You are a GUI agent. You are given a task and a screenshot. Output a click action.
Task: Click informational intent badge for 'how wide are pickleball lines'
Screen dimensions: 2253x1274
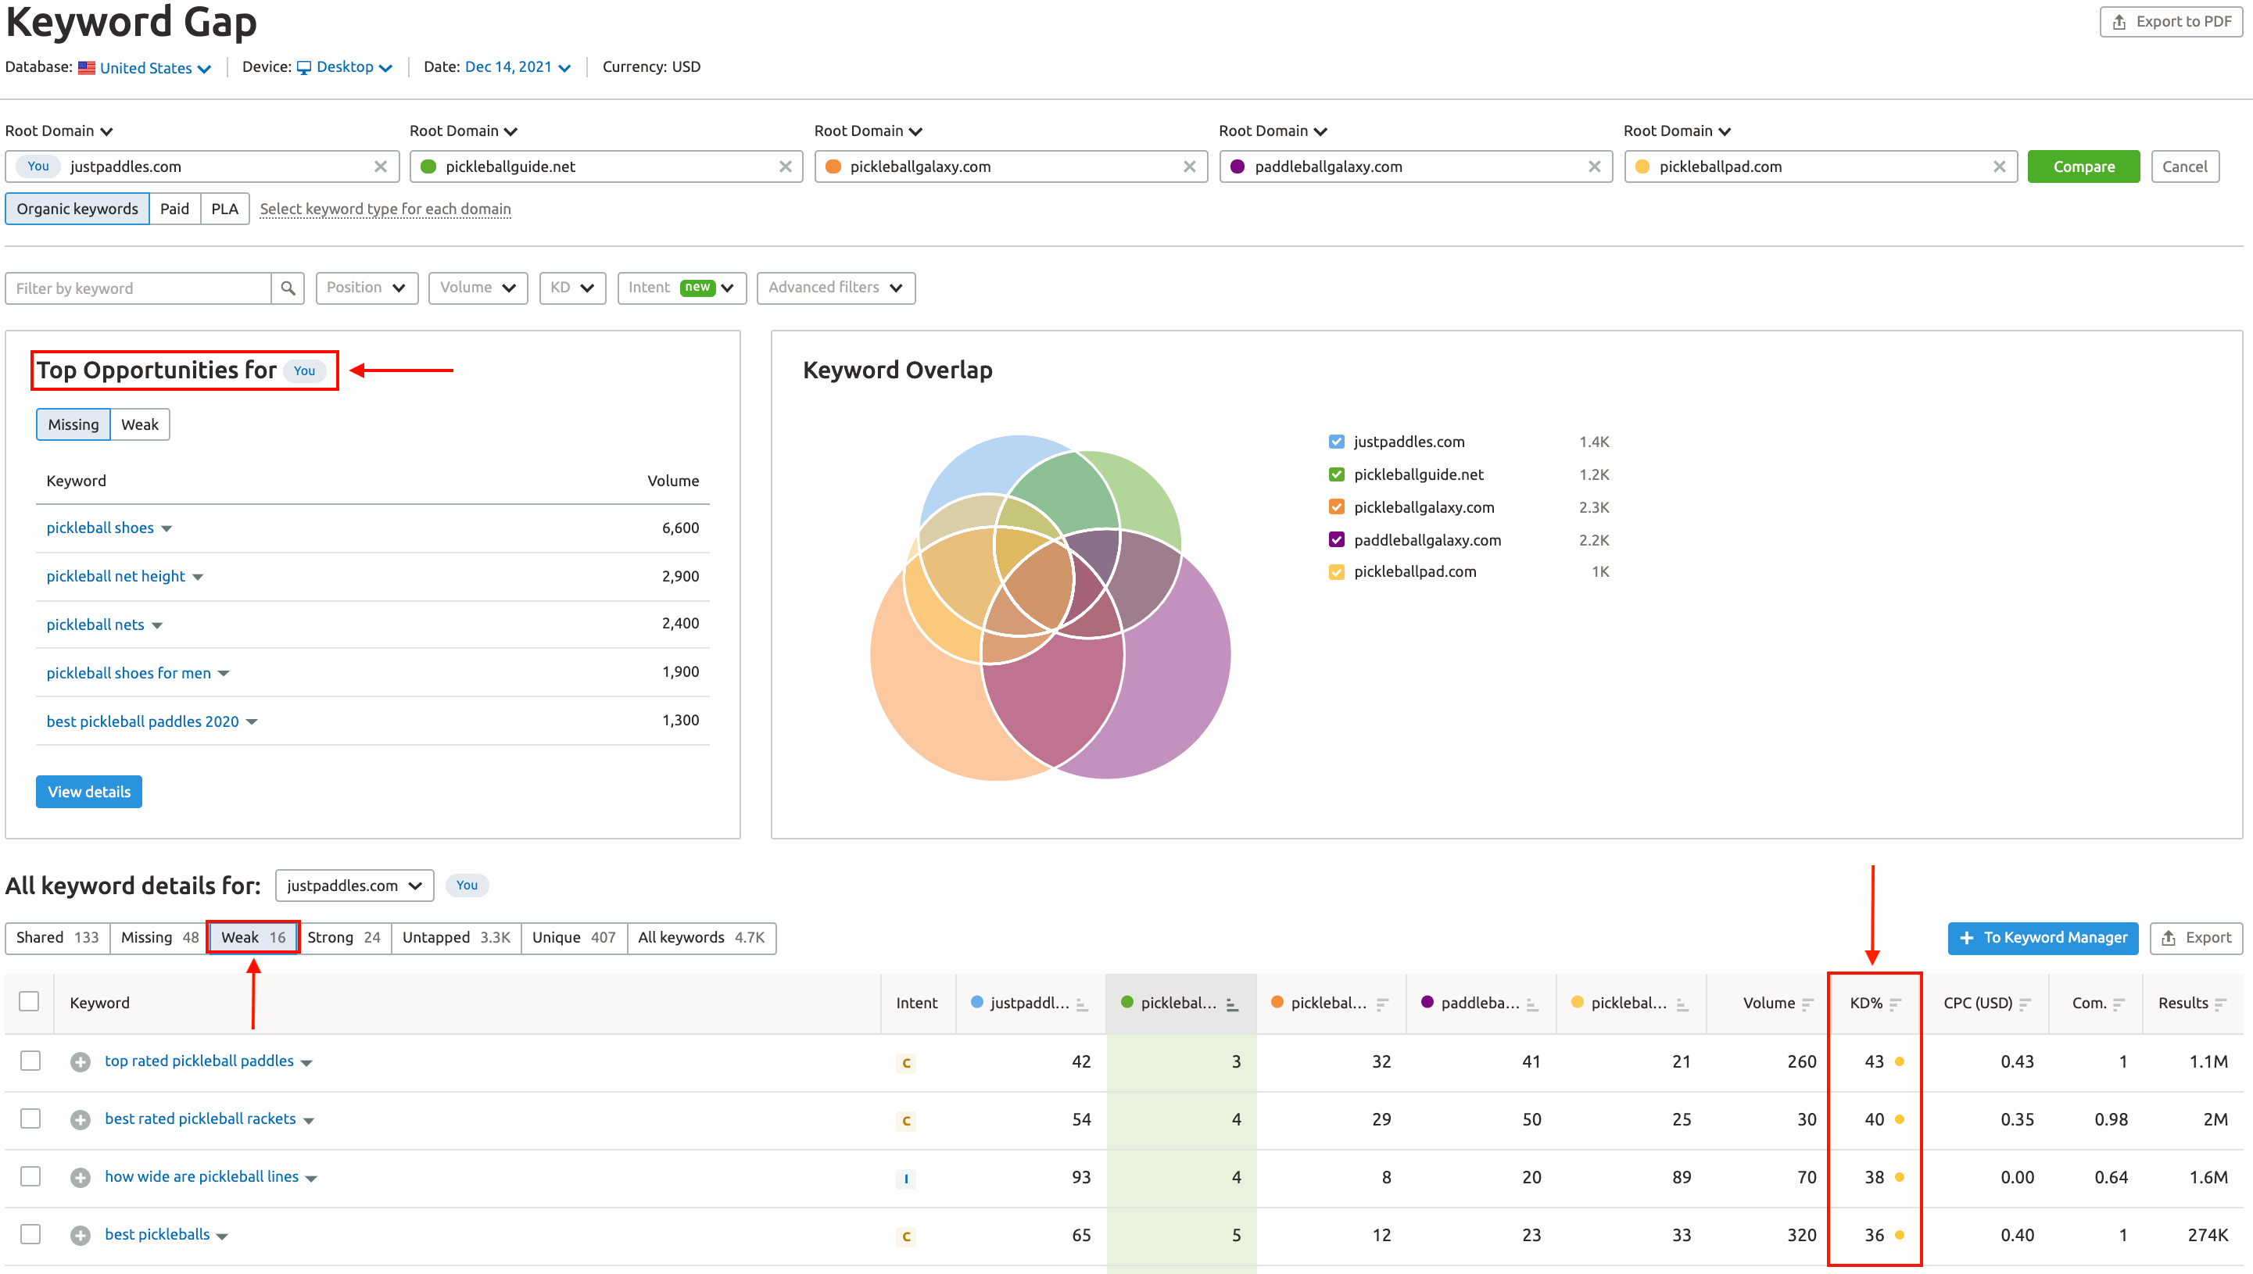(905, 1178)
